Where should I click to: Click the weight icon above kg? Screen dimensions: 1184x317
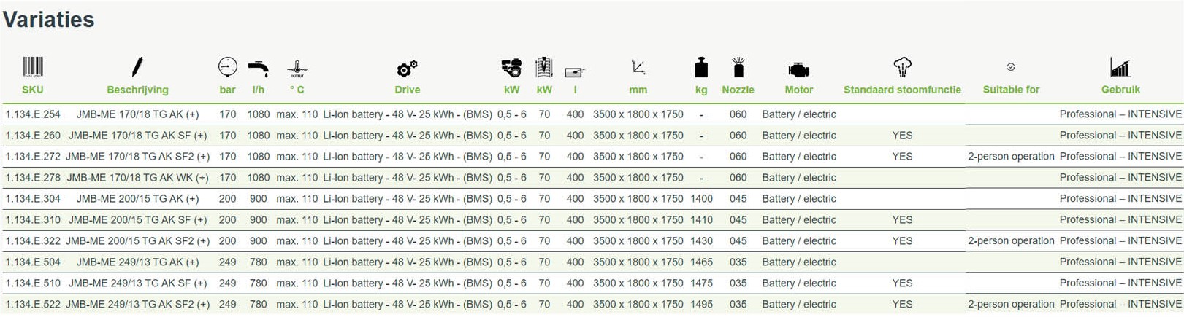pos(701,68)
